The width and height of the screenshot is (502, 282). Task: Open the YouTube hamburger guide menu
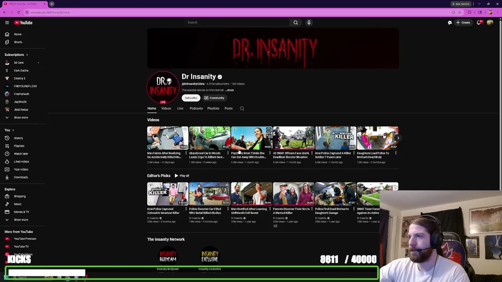[x=7, y=23]
